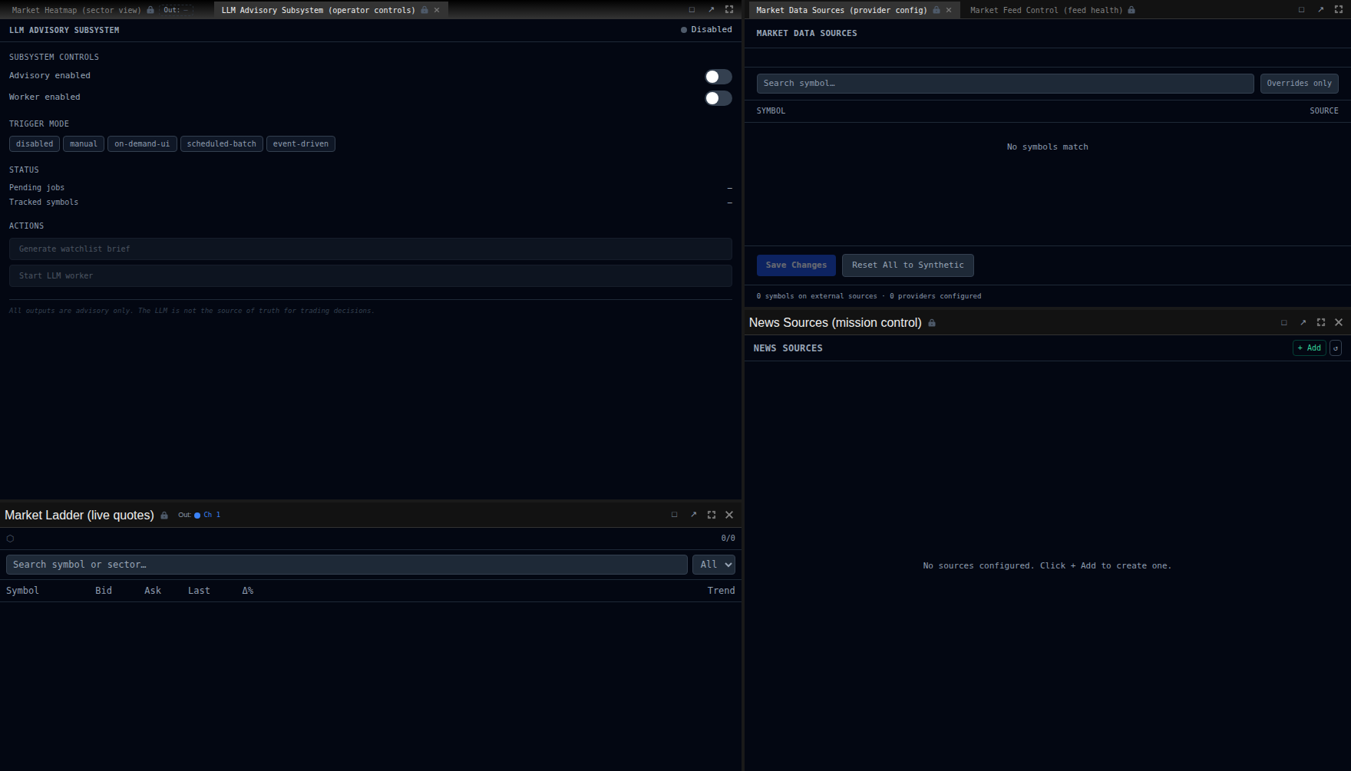
Task: Sort Market Ladder by Last column
Action: (x=199, y=591)
